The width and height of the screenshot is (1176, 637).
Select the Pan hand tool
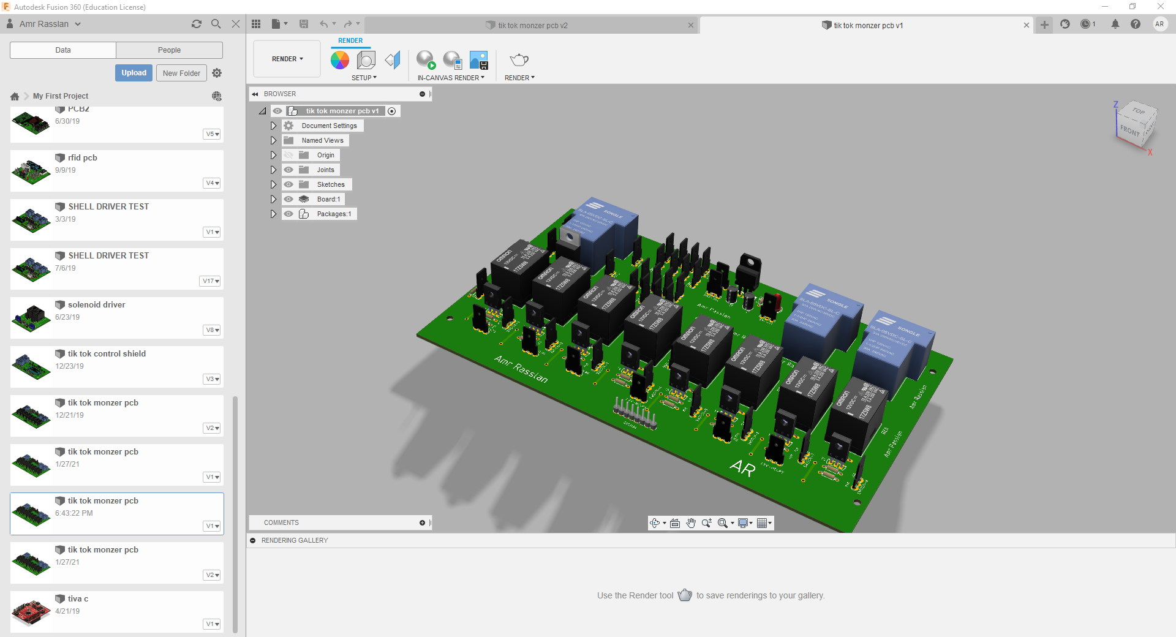(691, 523)
